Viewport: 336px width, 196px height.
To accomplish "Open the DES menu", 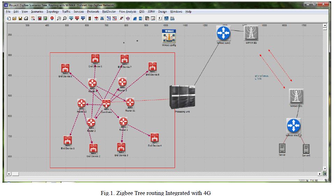I will point(142,12).
